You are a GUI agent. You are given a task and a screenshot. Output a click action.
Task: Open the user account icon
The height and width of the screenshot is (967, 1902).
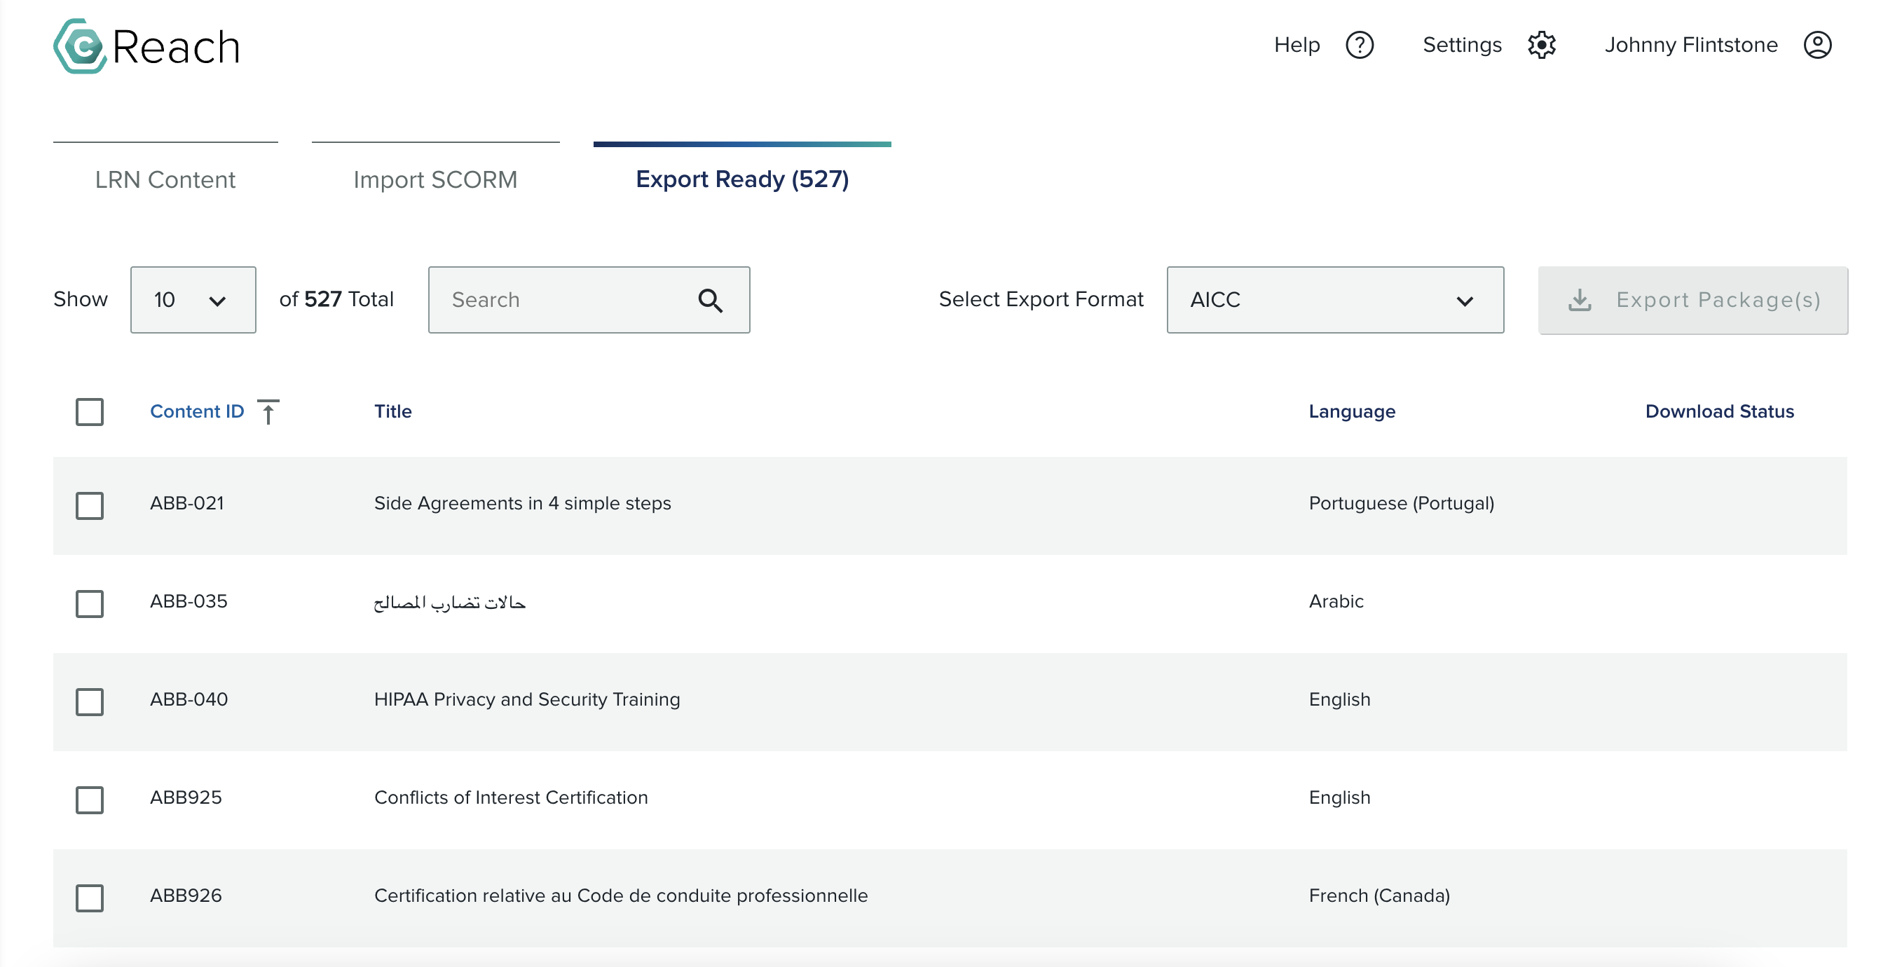coord(1818,44)
